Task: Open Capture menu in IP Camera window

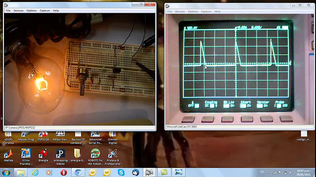Action: [44, 11]
